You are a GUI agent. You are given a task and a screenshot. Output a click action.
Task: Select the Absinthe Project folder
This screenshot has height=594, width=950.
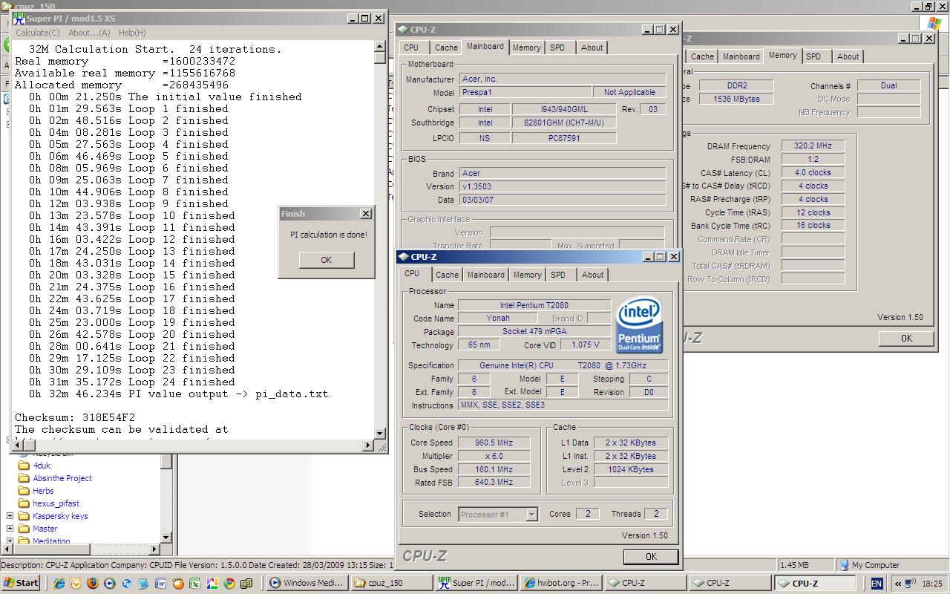pyautogui.click(x=62, y=478)
